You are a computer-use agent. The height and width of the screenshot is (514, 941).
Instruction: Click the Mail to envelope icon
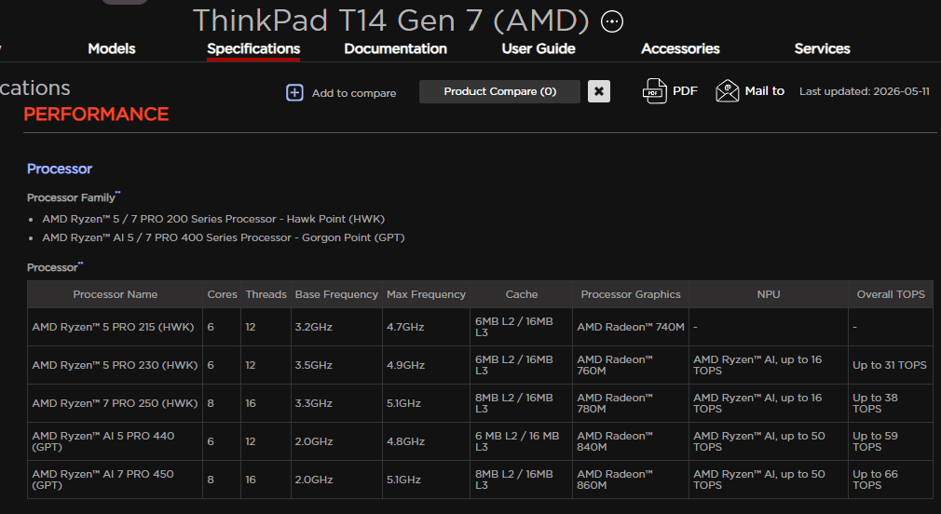pyautogui.click(x=728, y=91)
